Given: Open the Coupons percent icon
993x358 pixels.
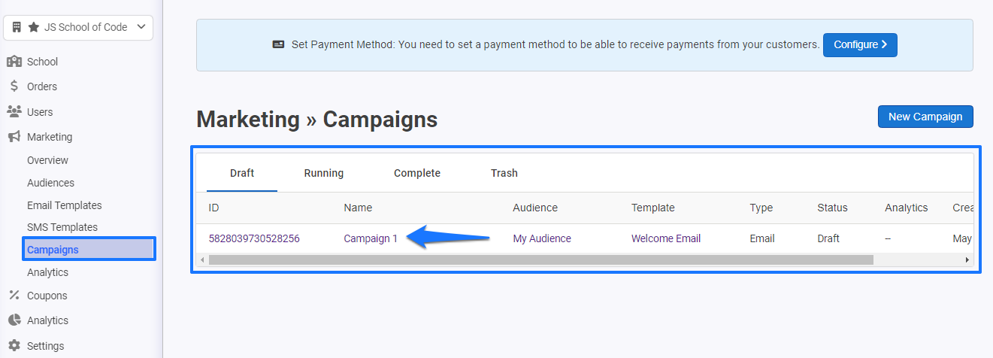Looking at the screenshot, I should (x=14, y=296).
